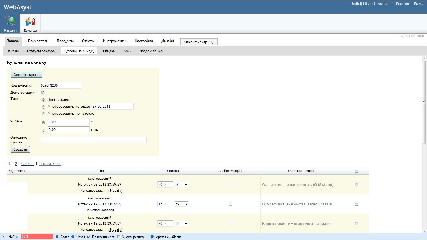Click 19 раз(а) usage link for Наши покупатели coupon
The height and width of the screenshot is (240, 427).
115,230
